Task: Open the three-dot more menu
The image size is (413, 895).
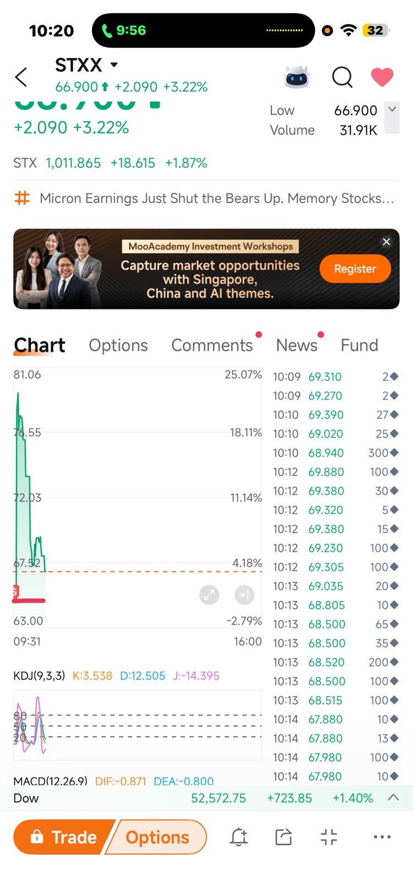Action: 382,837
